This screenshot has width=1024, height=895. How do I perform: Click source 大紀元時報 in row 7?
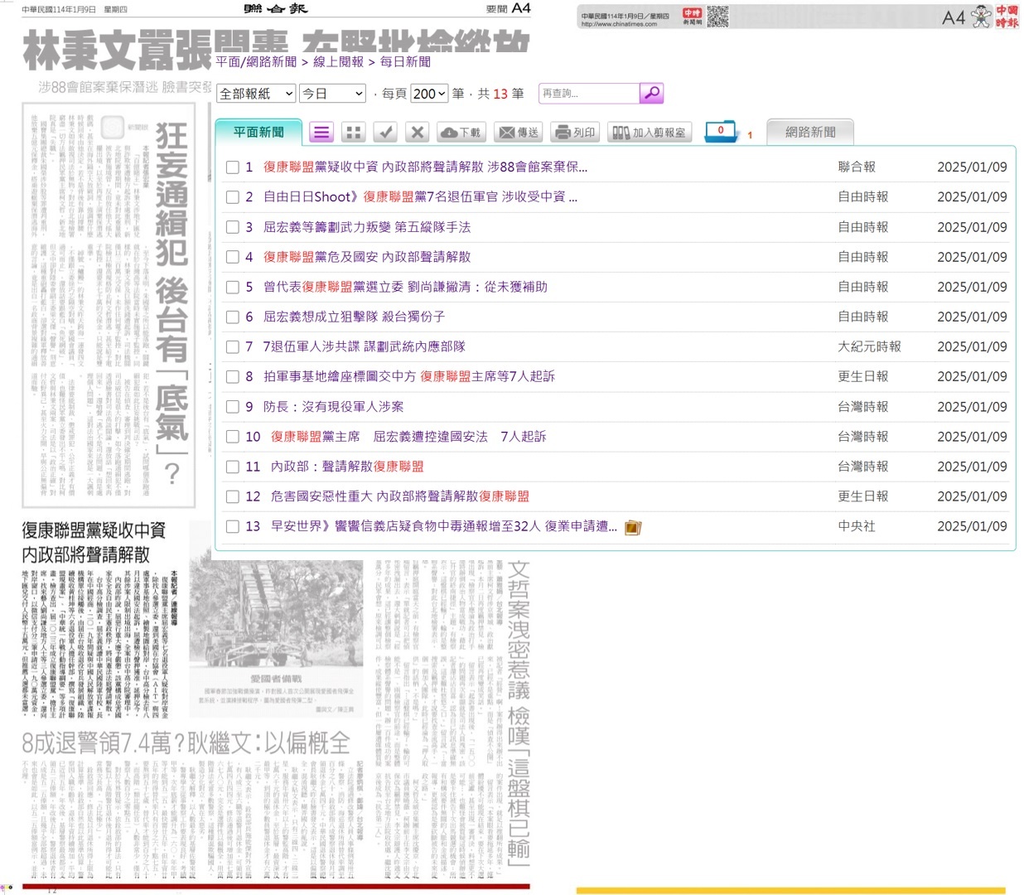pos(869,346)
